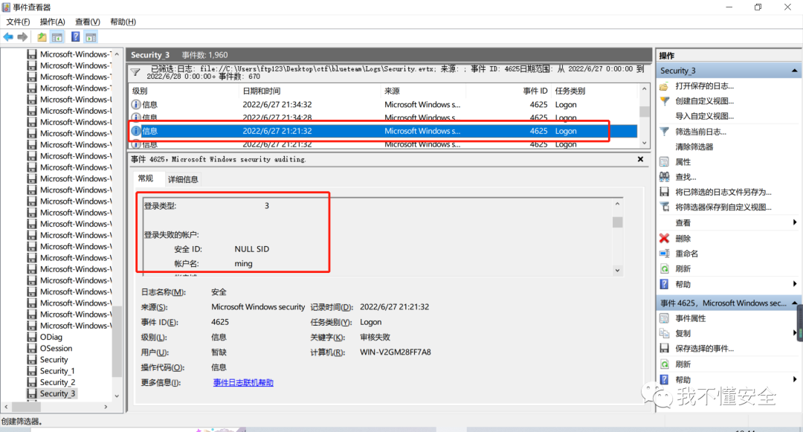
Task: Collapse the 事件 4625 actions section
Action: click(x=794, y=303)
